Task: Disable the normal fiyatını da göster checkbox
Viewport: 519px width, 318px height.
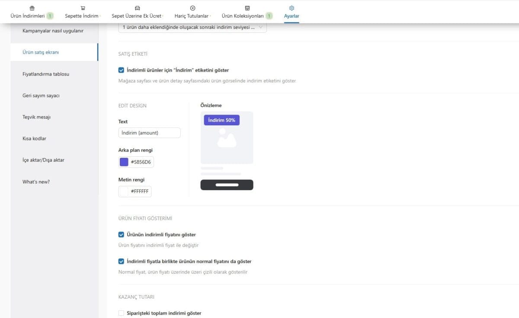Action: pyautogui.click(x=121, y=261)
